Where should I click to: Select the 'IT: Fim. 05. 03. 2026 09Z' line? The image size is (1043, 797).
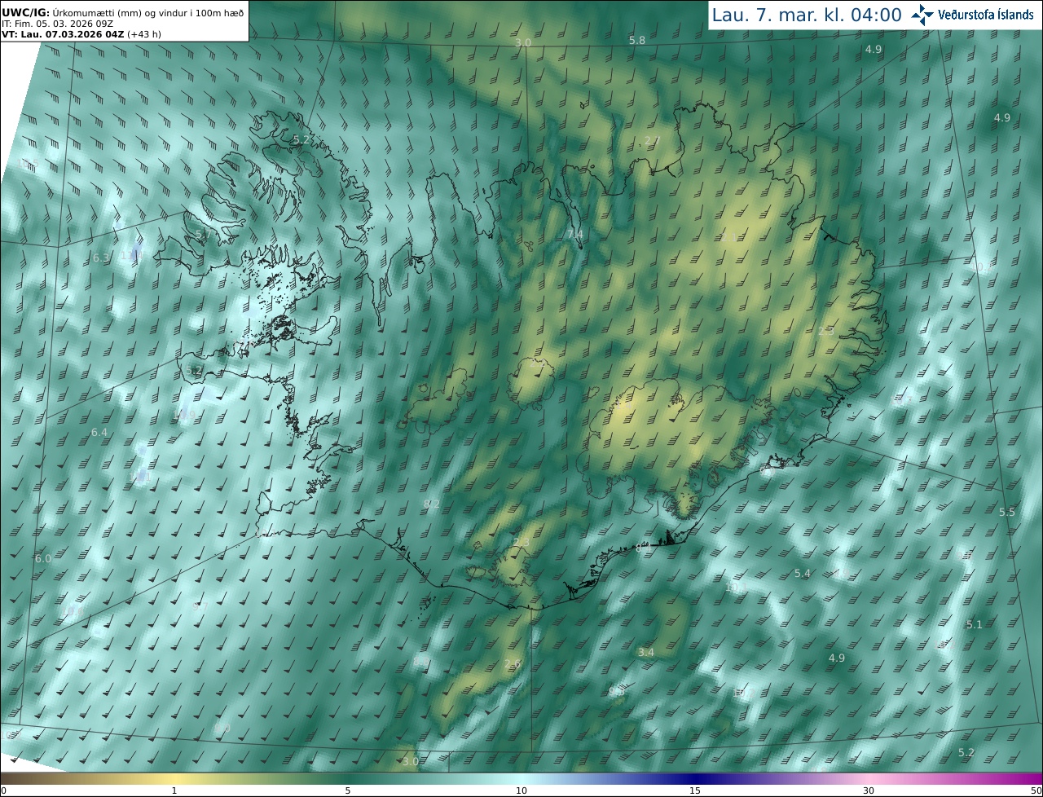tap(58, 24)
